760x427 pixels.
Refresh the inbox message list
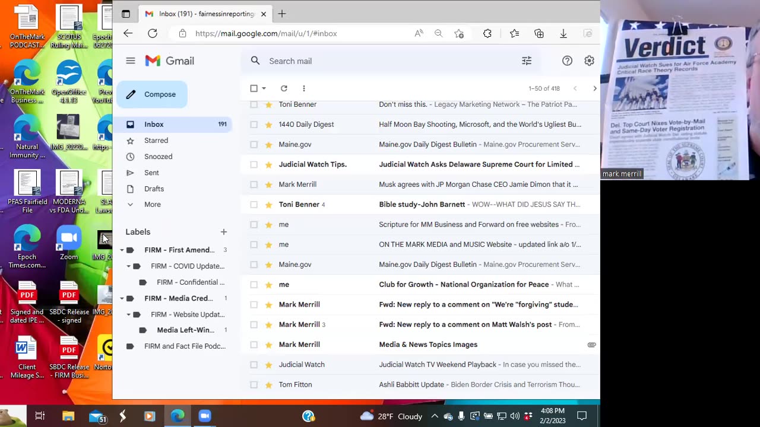284,88
